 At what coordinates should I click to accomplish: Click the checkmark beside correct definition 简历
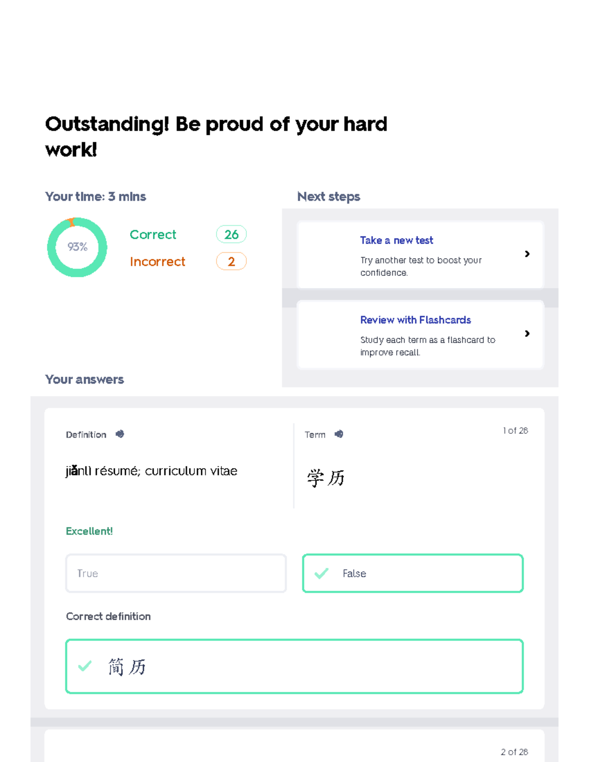84,667
